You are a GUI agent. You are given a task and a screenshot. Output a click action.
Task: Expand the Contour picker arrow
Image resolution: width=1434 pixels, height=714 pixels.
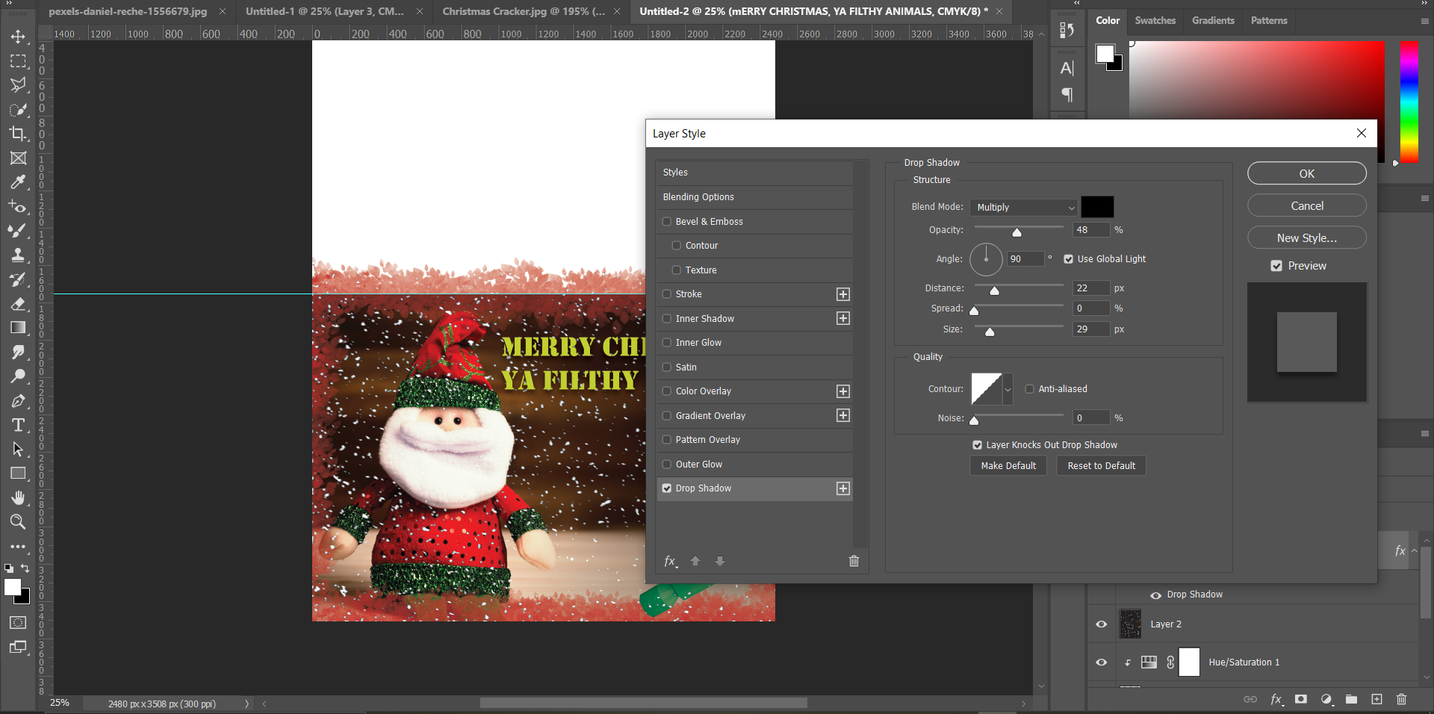tap(1008, 389)
